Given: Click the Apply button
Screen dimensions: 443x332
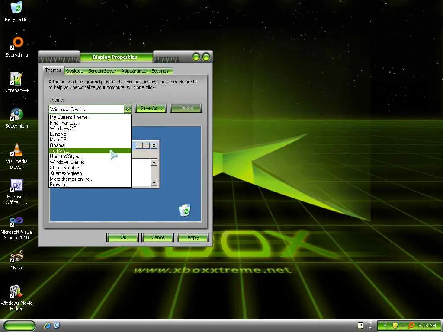Looking at the screenshot, I should [193, 237].
